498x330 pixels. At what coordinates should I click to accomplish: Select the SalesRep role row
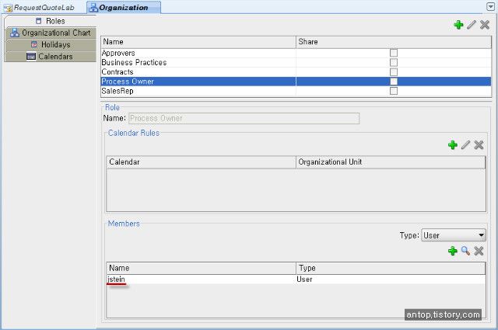(296, 91)
